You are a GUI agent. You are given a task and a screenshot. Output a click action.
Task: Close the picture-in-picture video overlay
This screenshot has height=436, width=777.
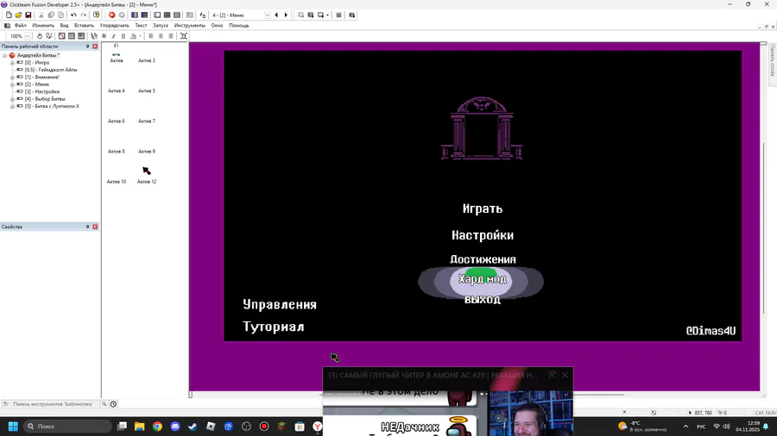click(565, 375)
